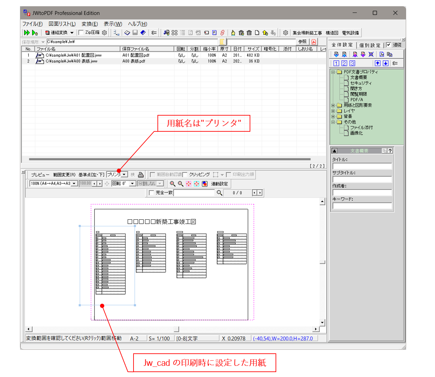Select the 文書概要 tree item

(x=360, y=78)
